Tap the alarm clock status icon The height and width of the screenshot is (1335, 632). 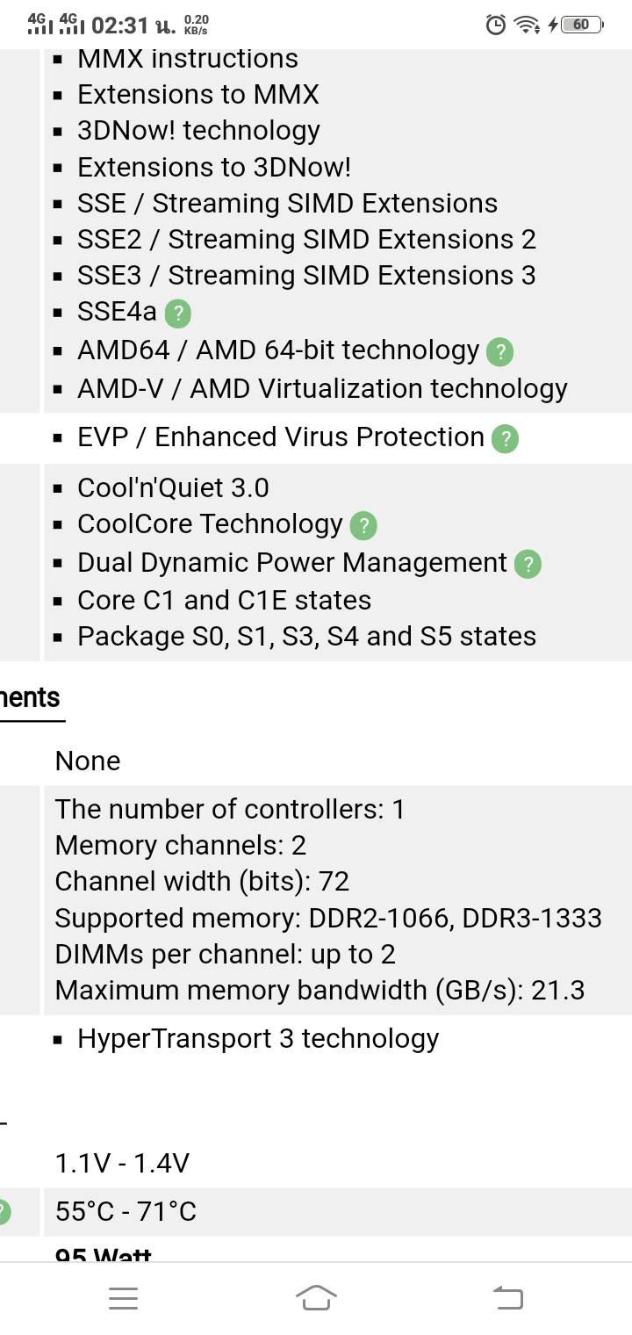pos(495,25)
